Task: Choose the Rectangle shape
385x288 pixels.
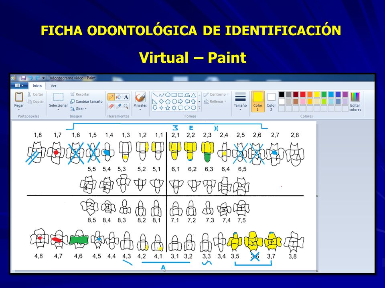Action: click(174, 95)
